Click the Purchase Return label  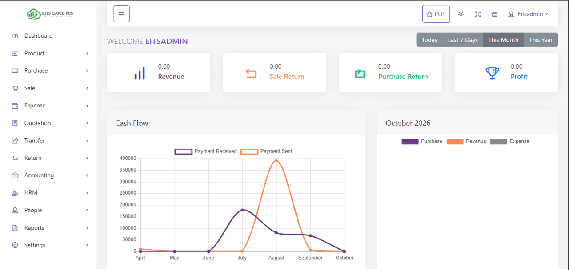click(403, 77)
